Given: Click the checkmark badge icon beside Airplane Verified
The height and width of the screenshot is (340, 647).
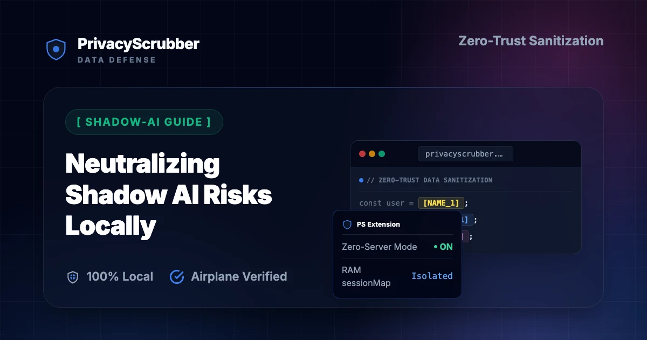Looking at the screenshot, I should (x=177, y=277).
